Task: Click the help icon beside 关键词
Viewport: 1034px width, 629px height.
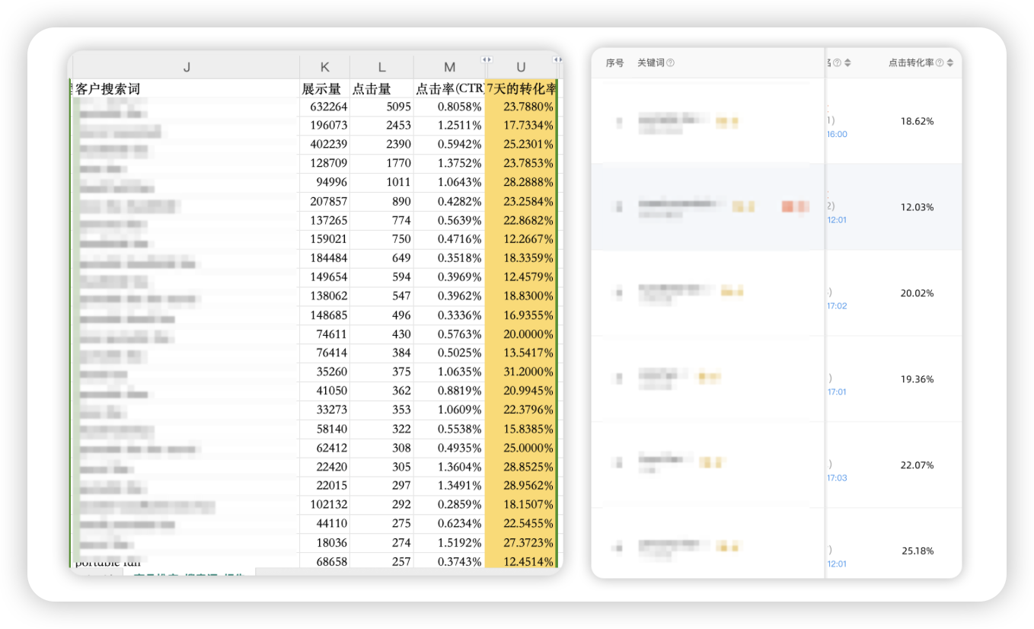Action: click(x=670, y=63)
